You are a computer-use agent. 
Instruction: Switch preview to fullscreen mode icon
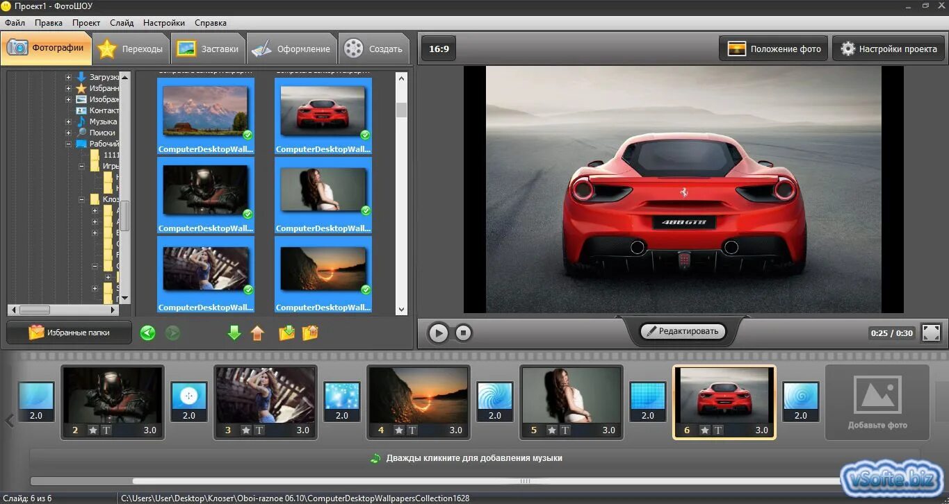click(x=932, y=333)
